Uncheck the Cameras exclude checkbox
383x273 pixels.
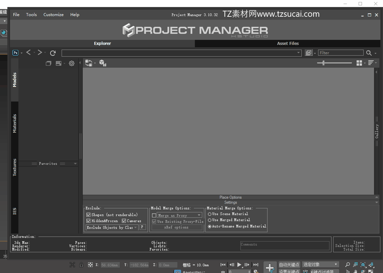click(124, 221)
